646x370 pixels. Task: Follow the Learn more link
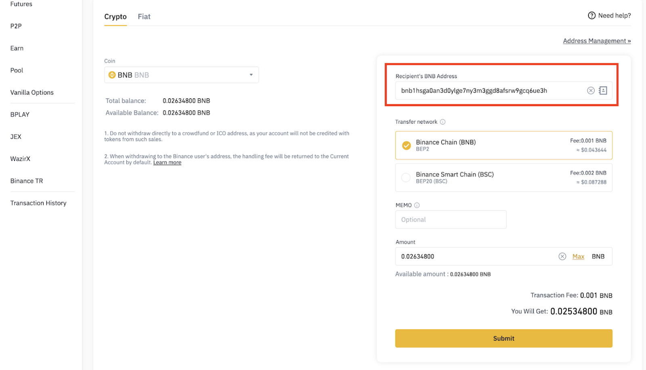coord(167,162)
